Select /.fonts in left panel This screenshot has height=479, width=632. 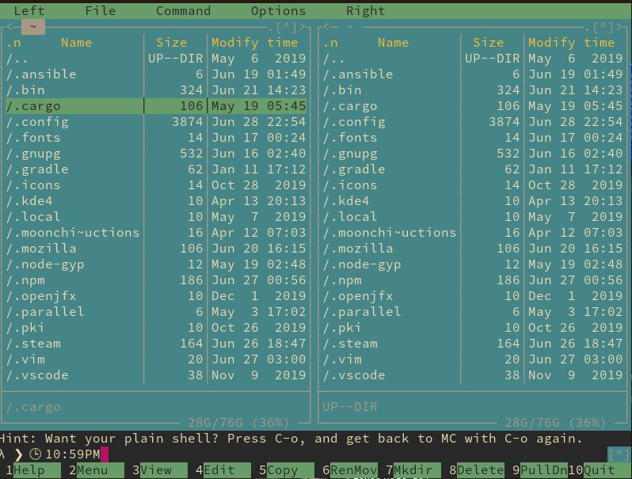coord(156,138)
